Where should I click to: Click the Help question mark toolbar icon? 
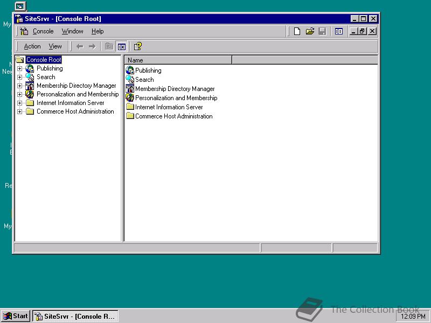[x=138, y=46]
